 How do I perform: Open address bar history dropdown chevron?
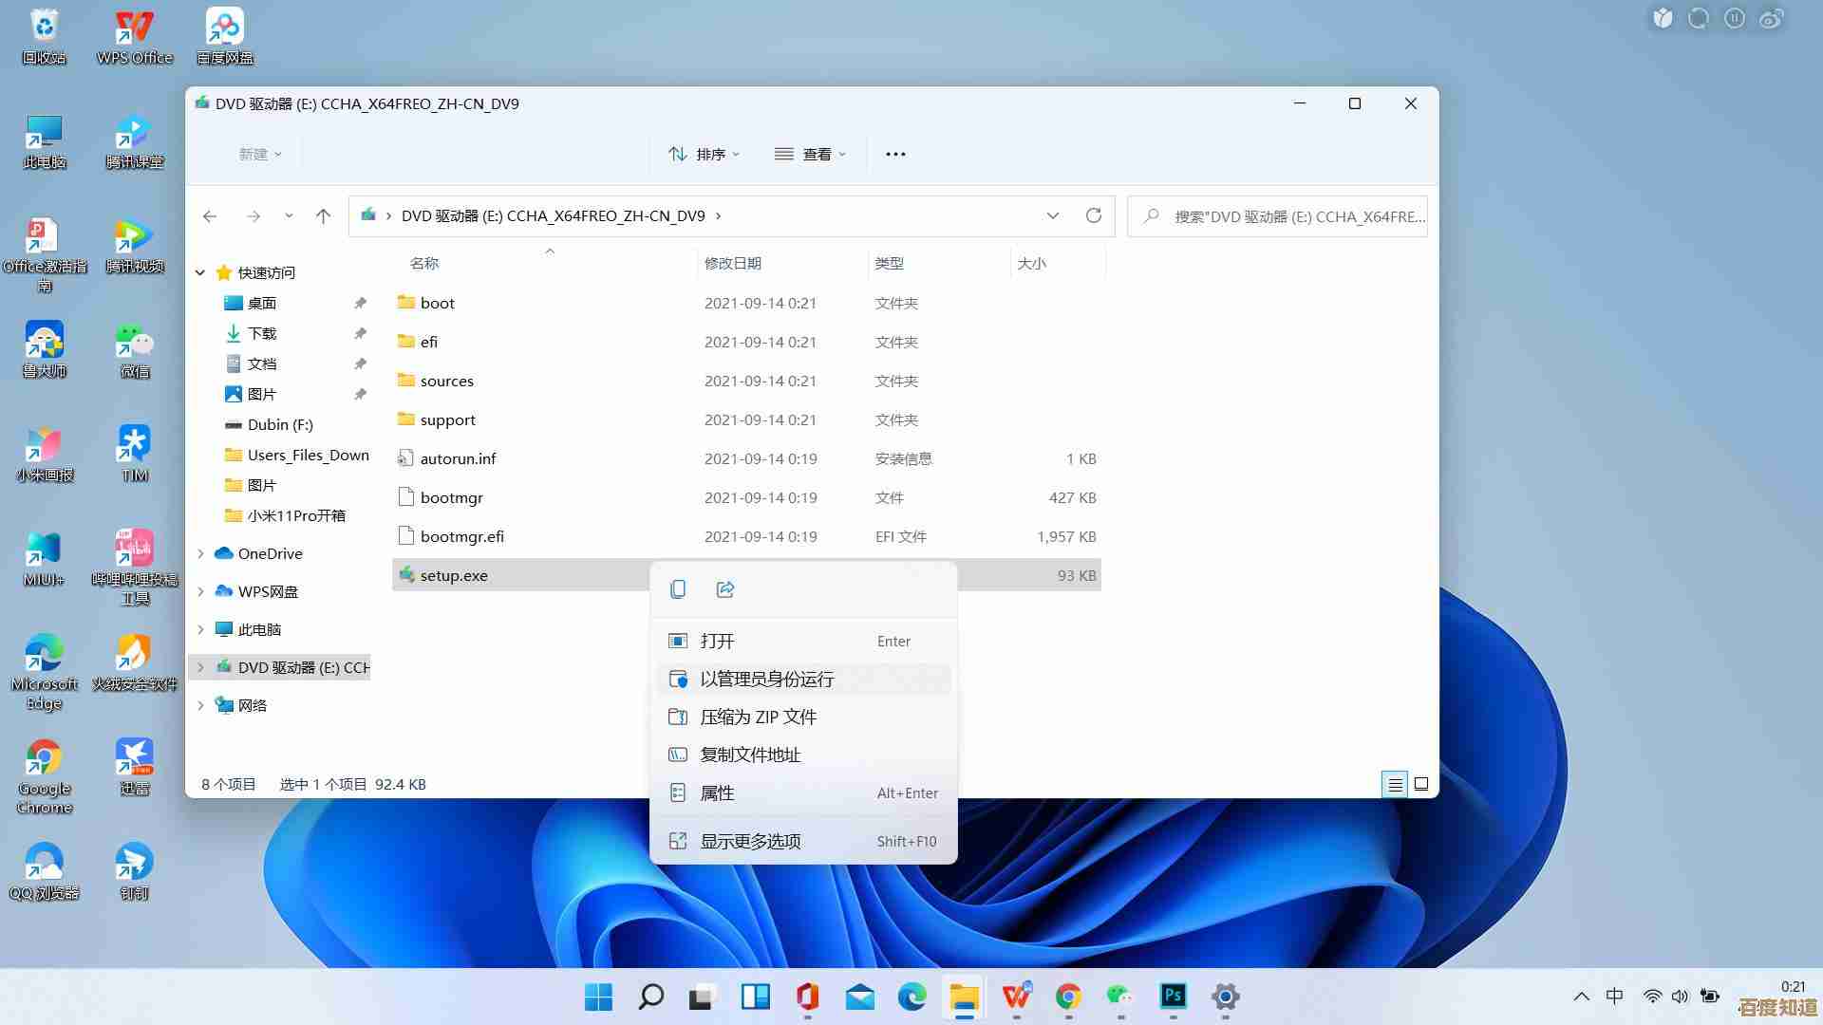(1052, 215)
